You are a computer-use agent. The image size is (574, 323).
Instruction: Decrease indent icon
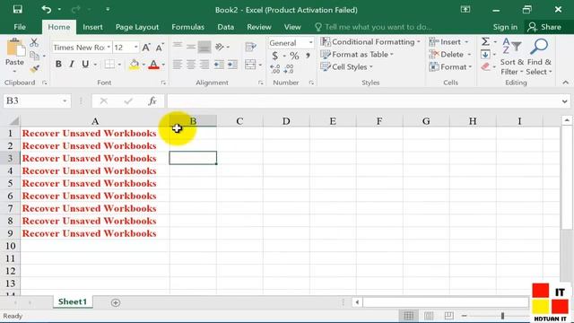click(219, 65)
